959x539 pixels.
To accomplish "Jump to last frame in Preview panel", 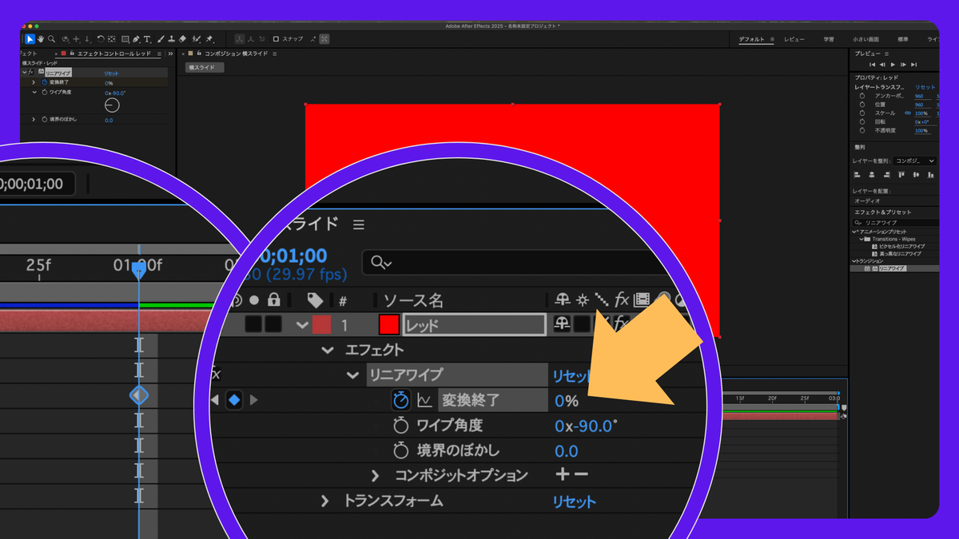I will point(913,65).
